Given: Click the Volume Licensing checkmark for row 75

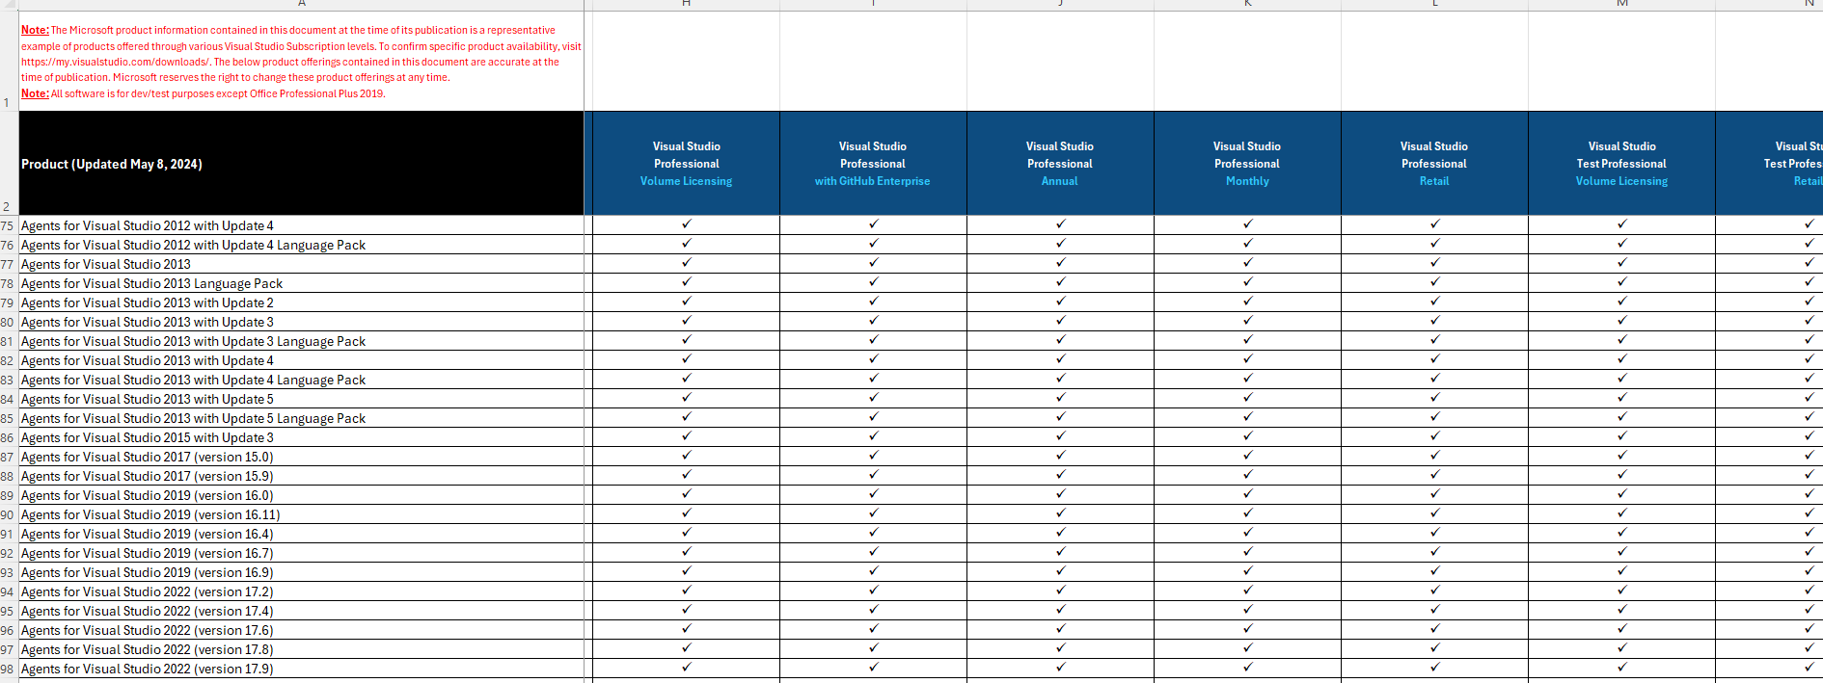Looking at the screenshot, I should (686, 223).
